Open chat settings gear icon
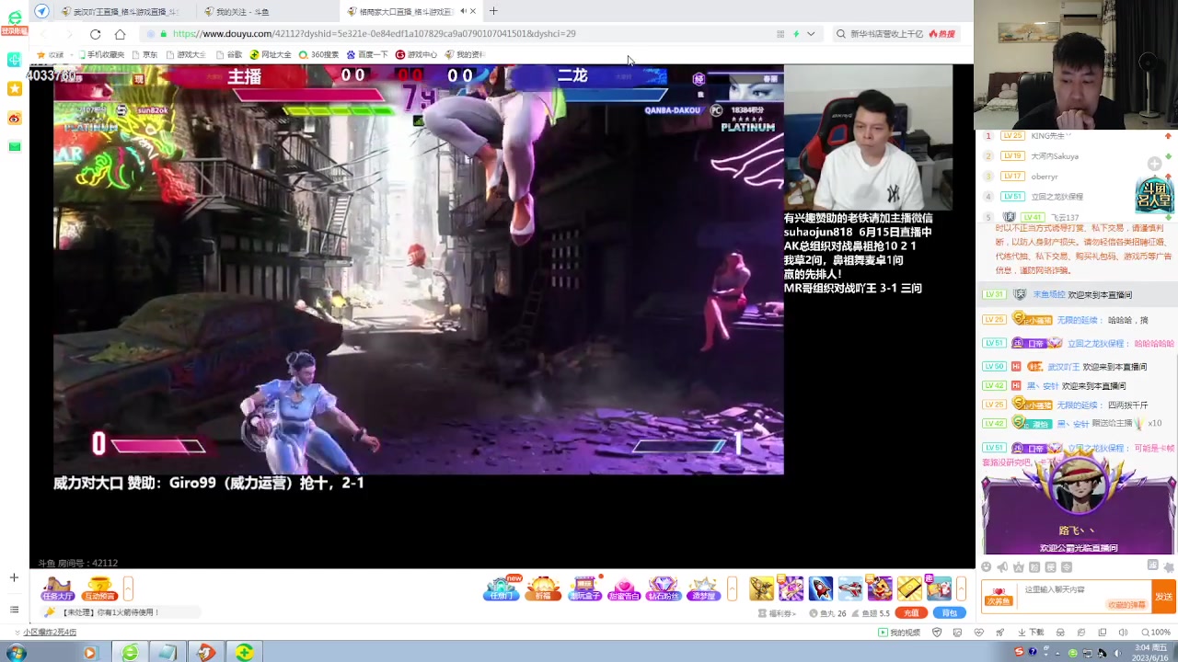This screenshot has height=662, width=1178. coord(1168,566)
